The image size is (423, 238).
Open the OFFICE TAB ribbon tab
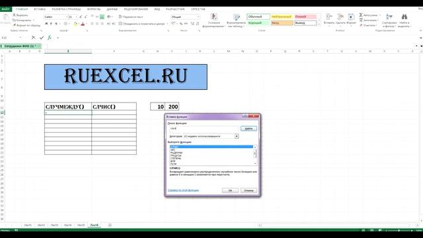[198, 9]
